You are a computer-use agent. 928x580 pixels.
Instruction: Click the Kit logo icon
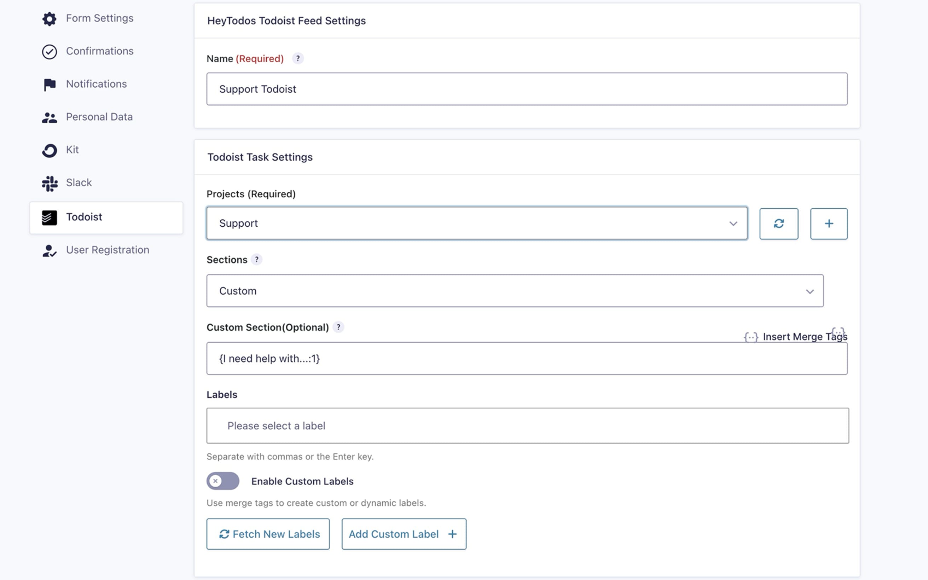(49, 150)
